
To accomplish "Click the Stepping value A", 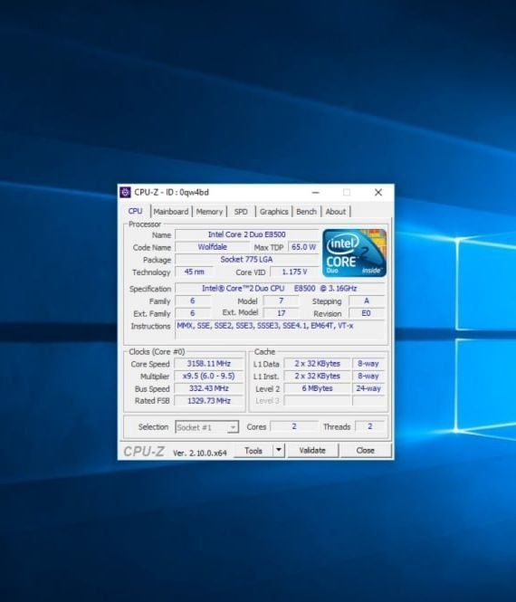I will click(x=367, y=301).
